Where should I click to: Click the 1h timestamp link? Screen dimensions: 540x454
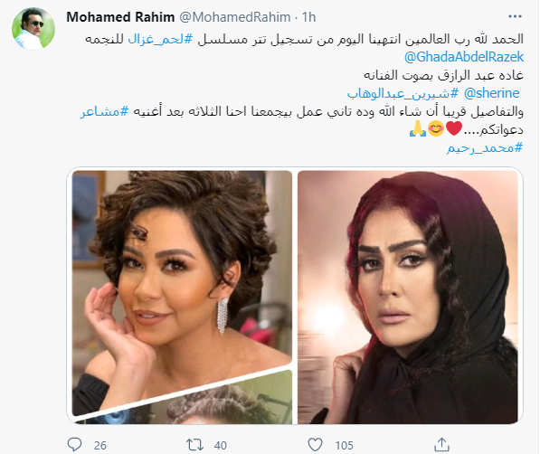click(x=308, y=17)
